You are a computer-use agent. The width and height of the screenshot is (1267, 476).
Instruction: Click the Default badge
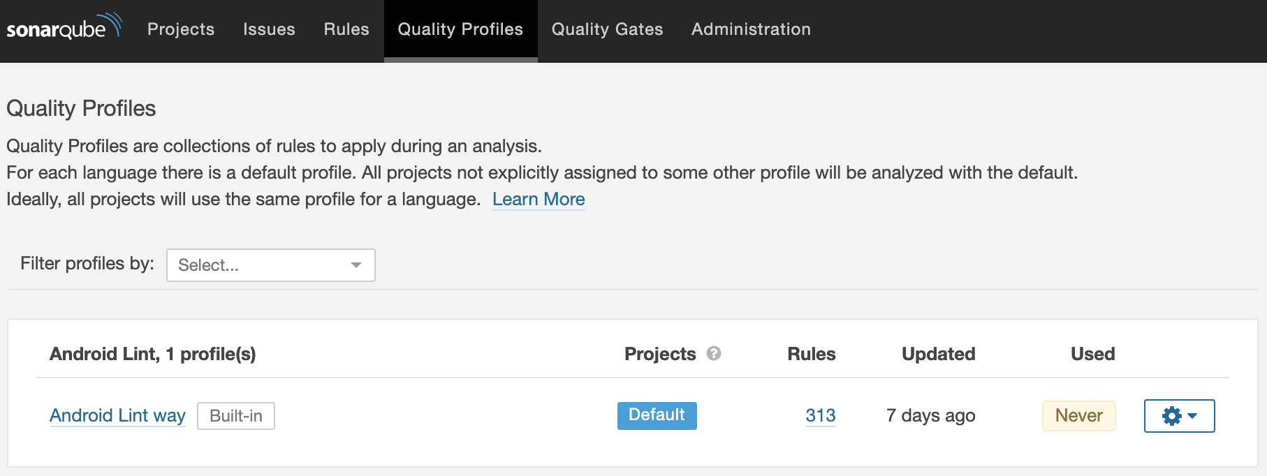(x=657, y=415)
